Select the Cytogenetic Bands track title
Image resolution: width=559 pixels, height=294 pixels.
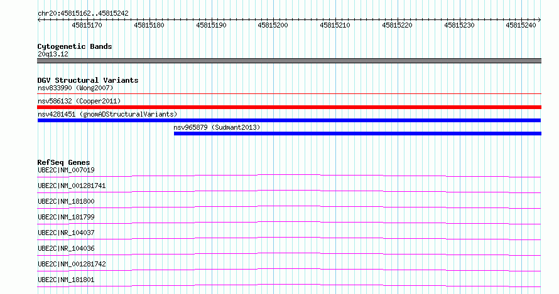(x=75, y=46)
